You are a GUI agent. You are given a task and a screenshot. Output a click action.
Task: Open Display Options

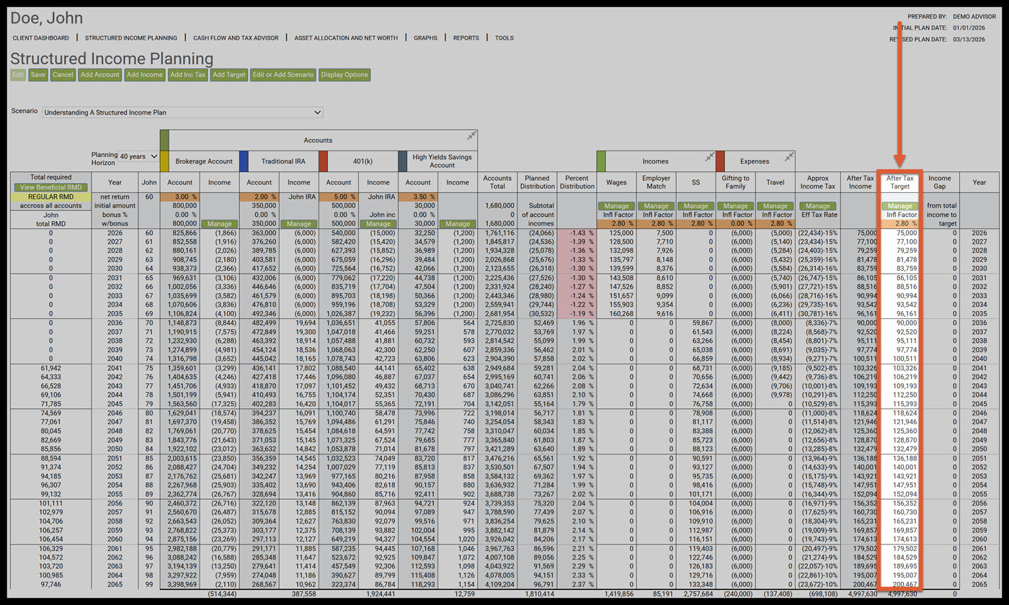[x=345, y=74]
